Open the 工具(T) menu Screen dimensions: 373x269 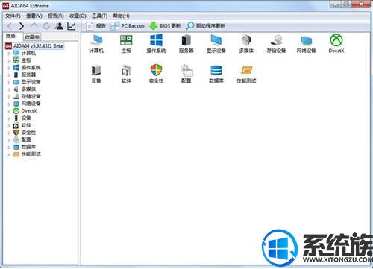tap(99, 16)
